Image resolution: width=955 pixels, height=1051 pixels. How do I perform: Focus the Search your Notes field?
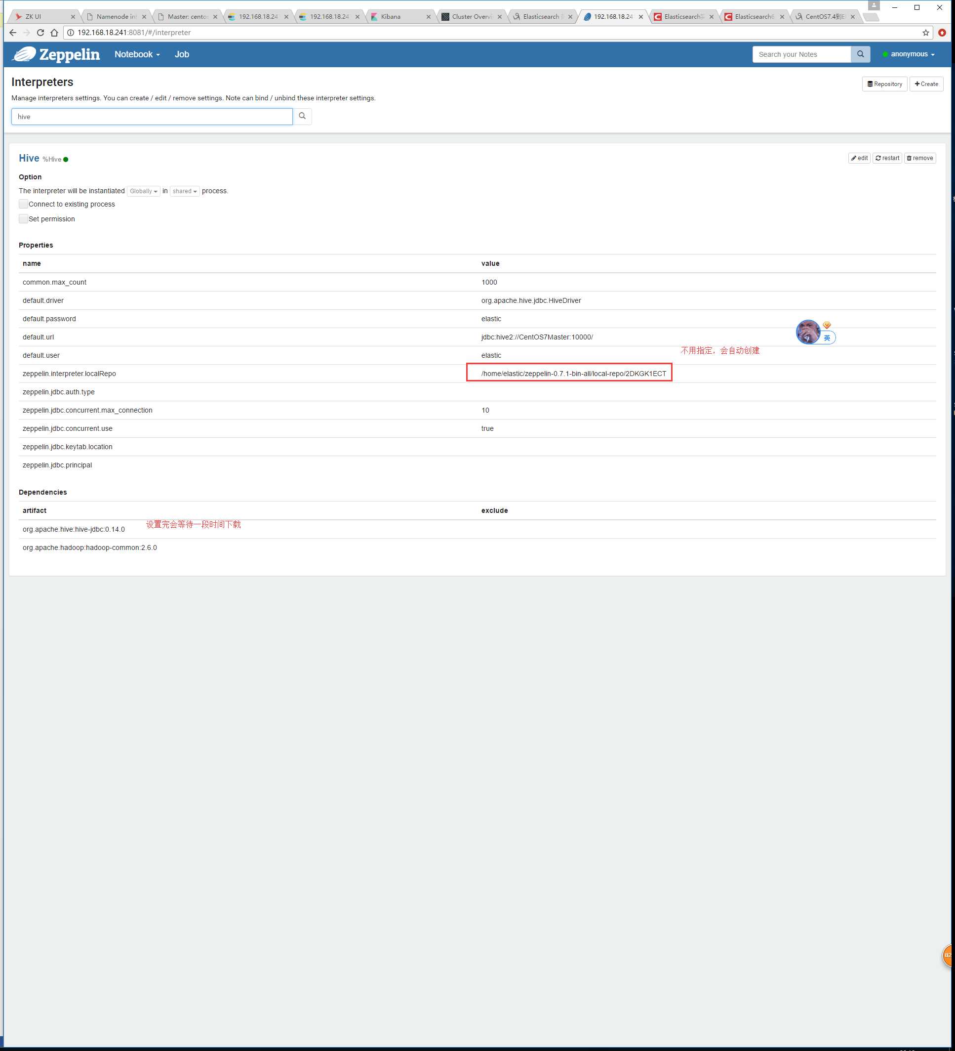(x=801, y=54)
